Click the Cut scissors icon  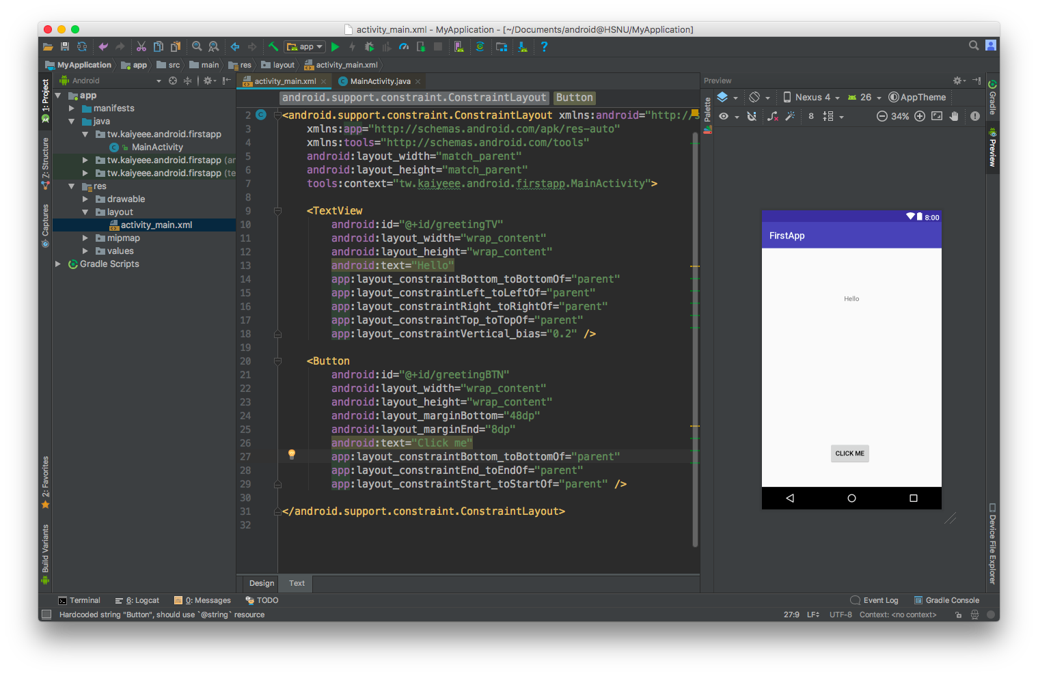point(141,47)
